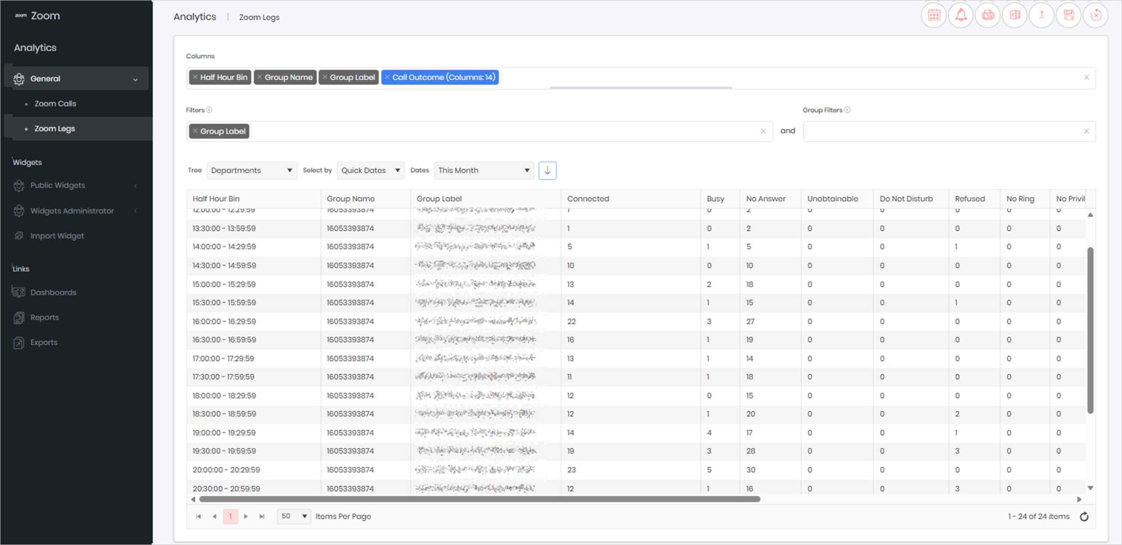The height and width of the screenshot is (545, 1122).
Task: Remove the Call Outcome column tag
Action: coord(387,77)
